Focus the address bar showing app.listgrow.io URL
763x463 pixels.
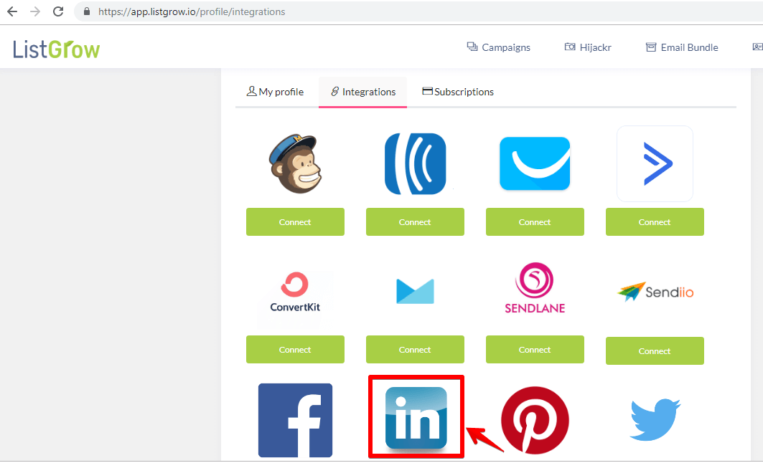pos(418,11)
